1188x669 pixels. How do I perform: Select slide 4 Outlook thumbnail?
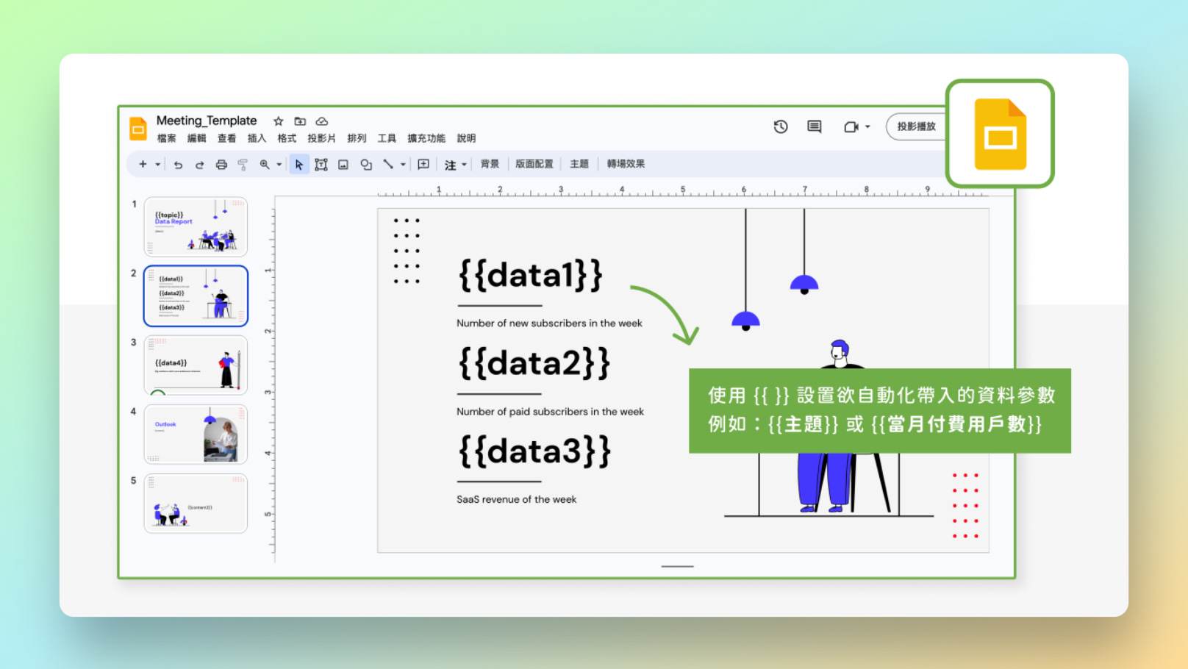(196, 434)
